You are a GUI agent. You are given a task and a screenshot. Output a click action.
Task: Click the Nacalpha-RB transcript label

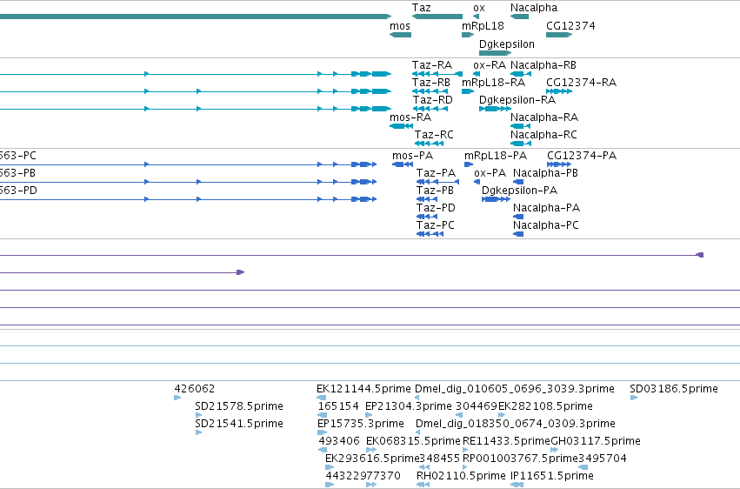point(543,65)
